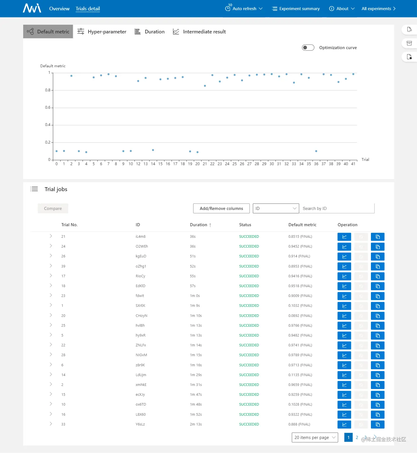
Task: Click copy icon in NIGvM row
Action: [x=378, y=355]
